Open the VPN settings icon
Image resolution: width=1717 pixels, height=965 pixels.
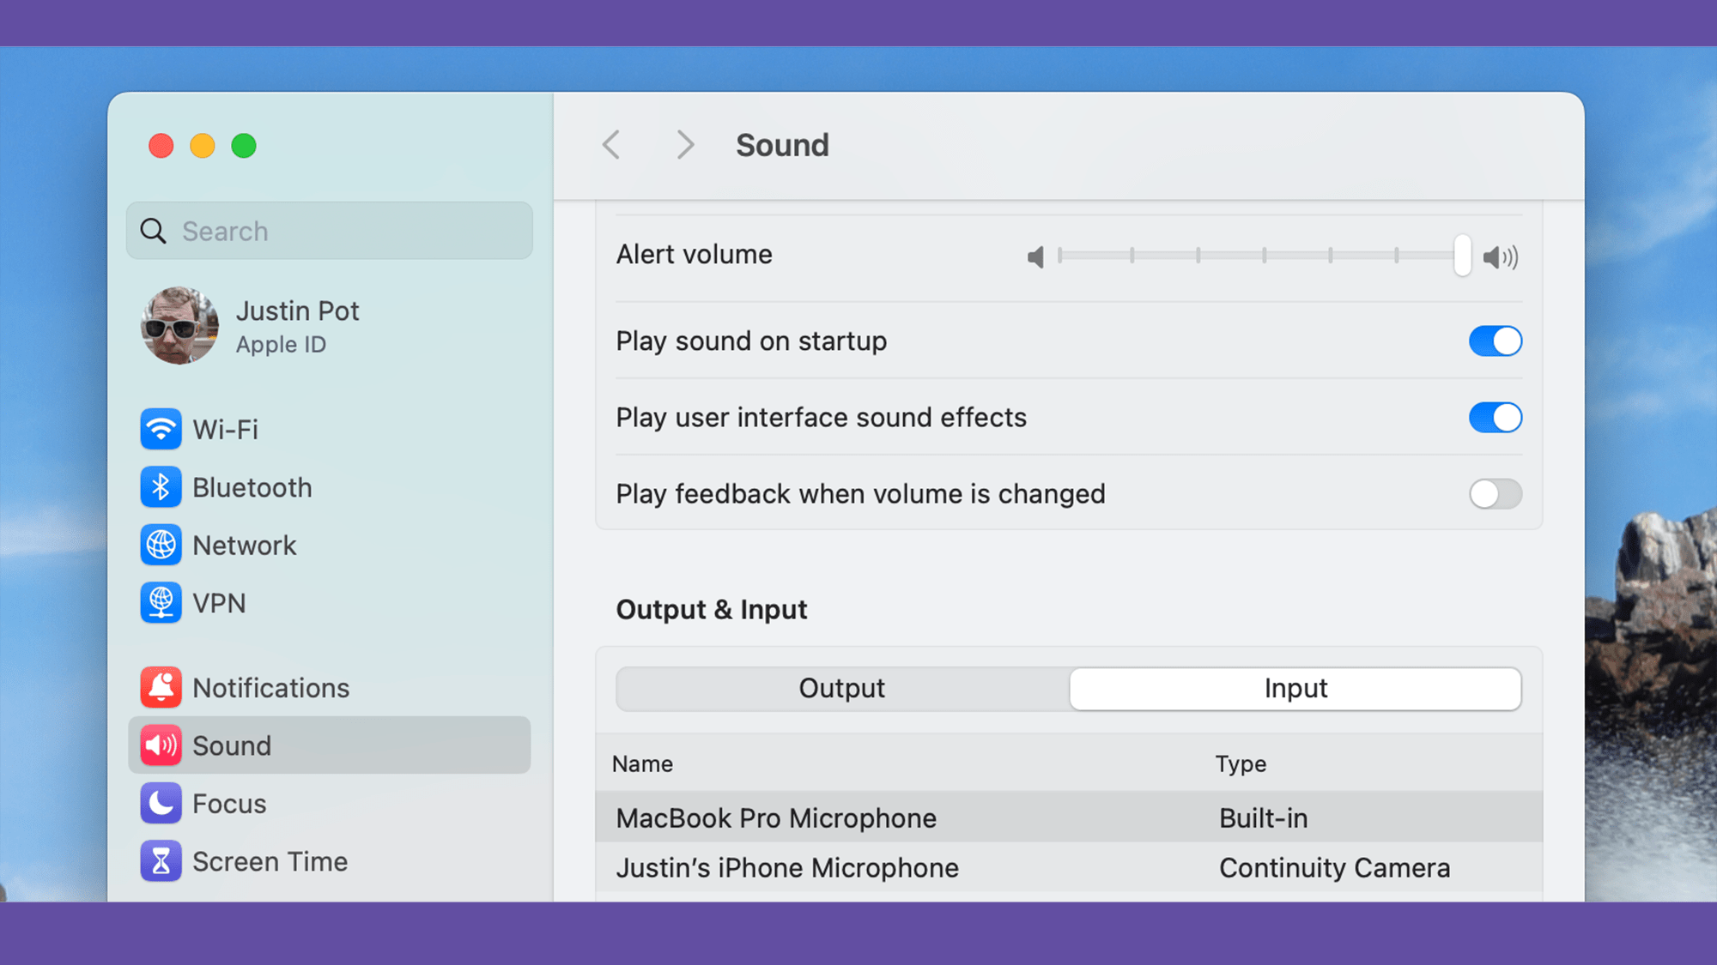161,603
